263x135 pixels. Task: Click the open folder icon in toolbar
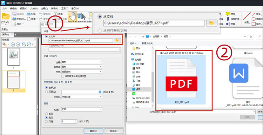[5, 16]
